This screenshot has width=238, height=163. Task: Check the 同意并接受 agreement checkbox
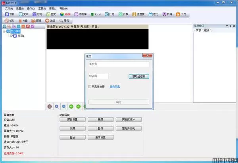pyautogui.click(x=90, y=86)
